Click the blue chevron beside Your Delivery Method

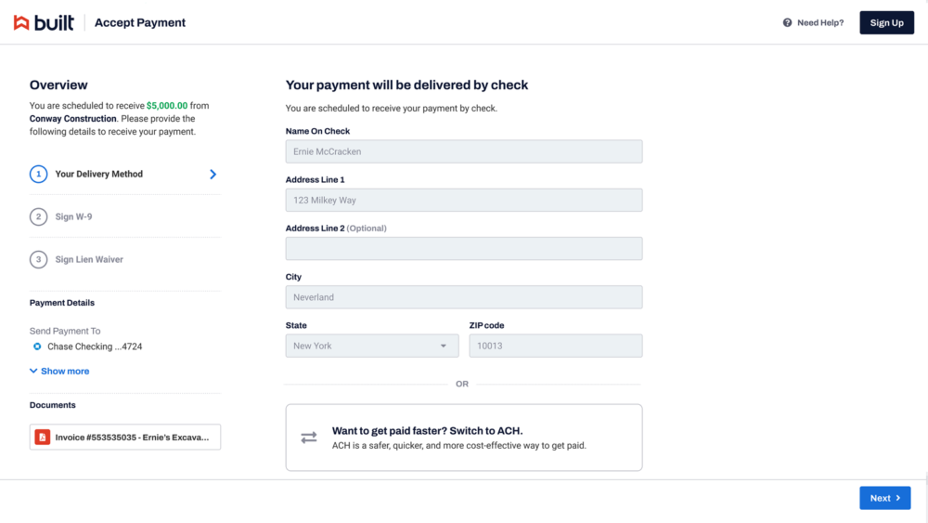(x=213, y=174)
